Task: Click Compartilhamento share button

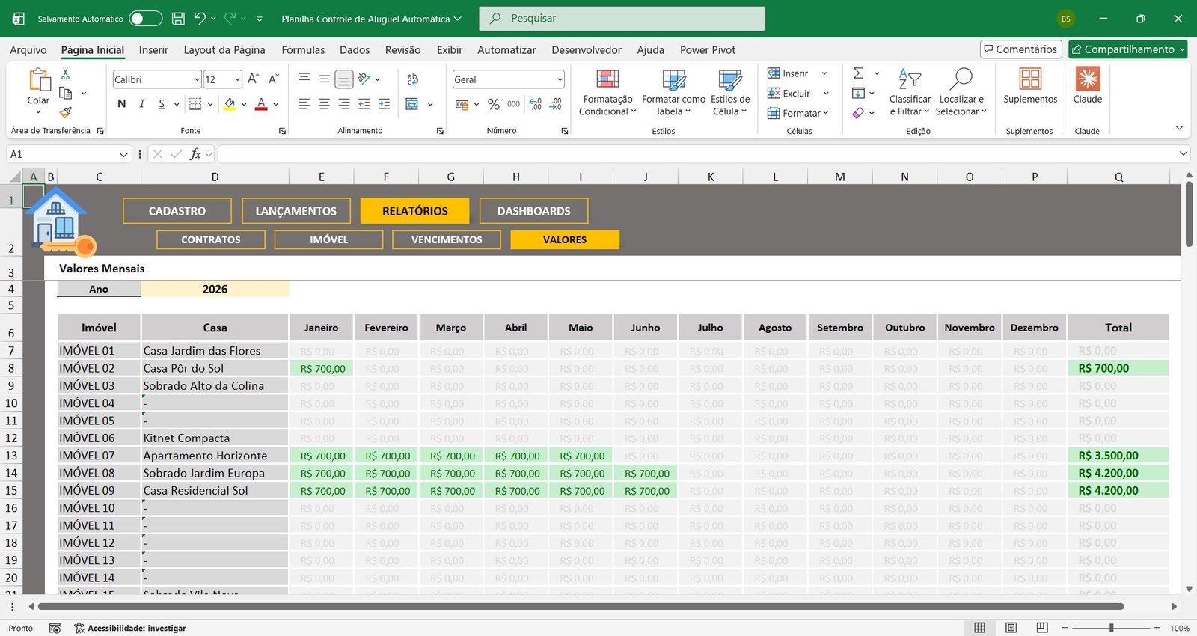Action: (x=1127, y=49)
